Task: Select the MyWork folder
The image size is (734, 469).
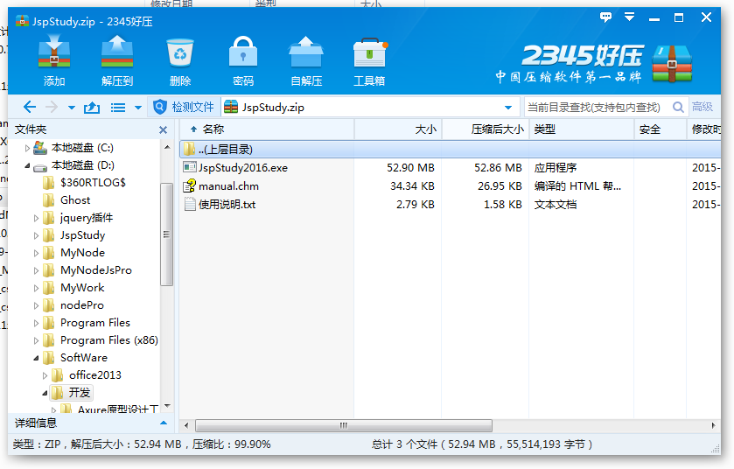Action: (x=82, y=287)
